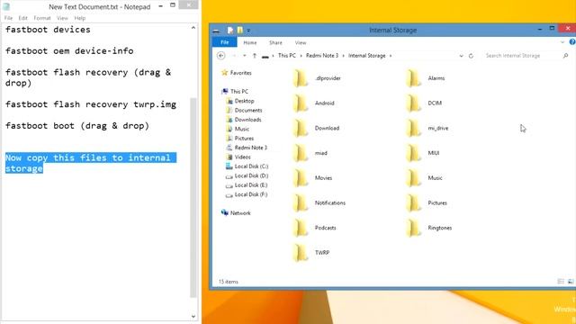Select Local Disk (C:) in navigation pane
This screenshot has height=324, width=576.
tap(247, 166)
